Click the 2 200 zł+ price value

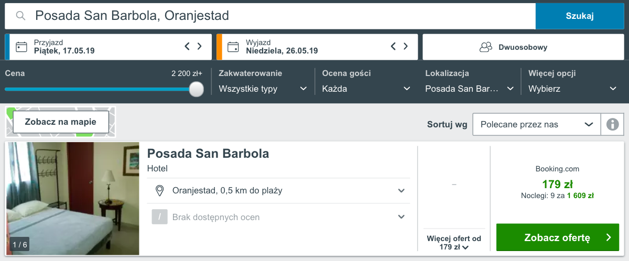point(187,73)
